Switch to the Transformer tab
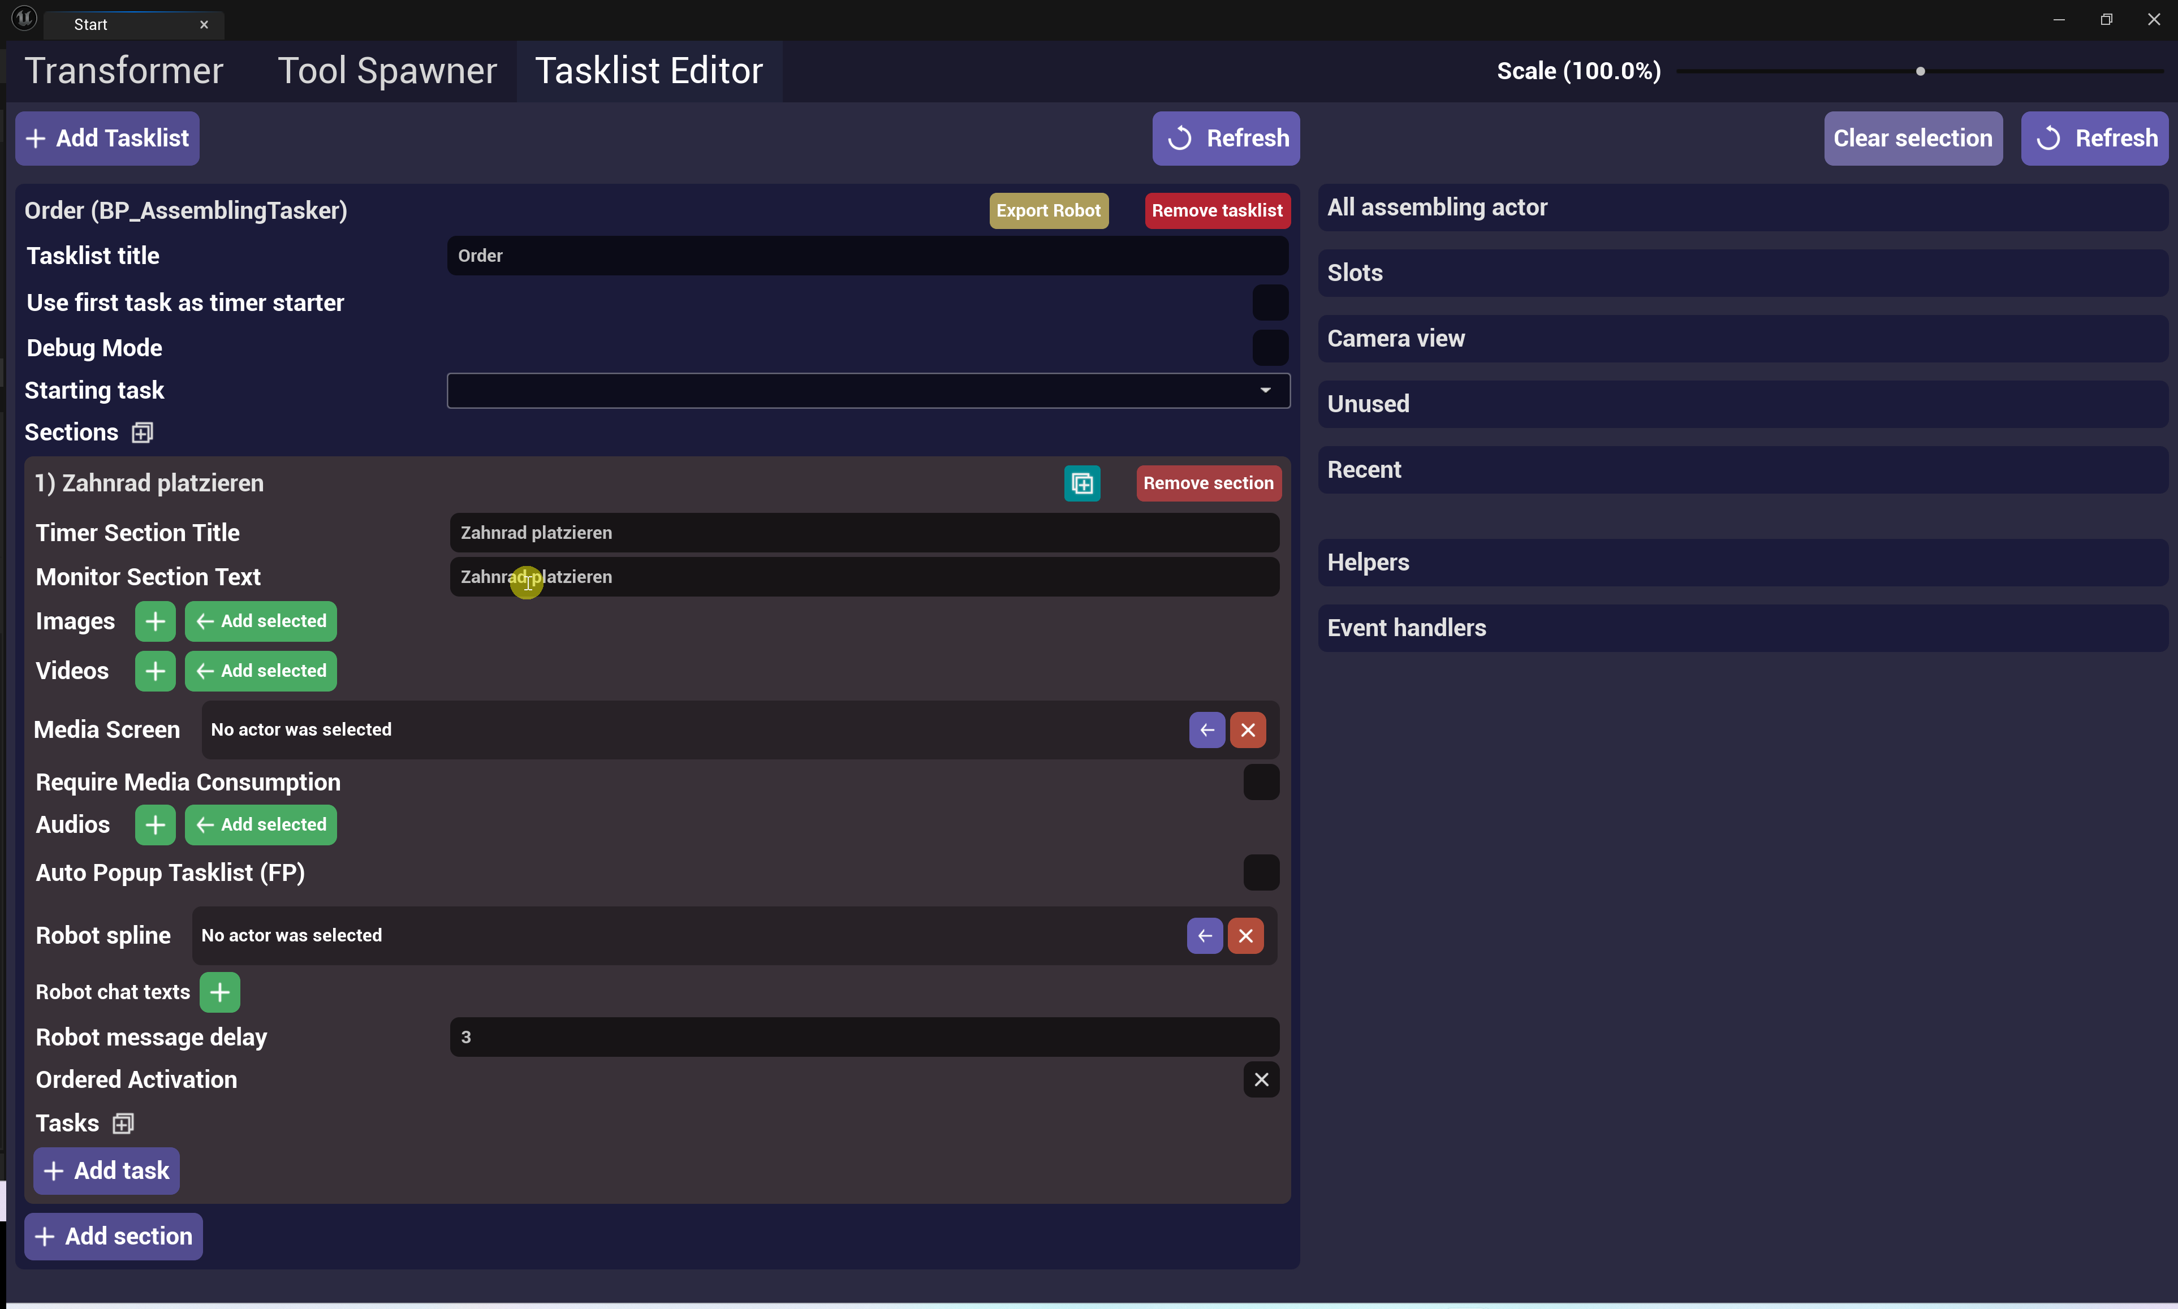Screen dimensions: 2178x1309 (123, 71)
